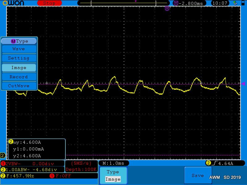Image resolution: width=247 pixels, height=185 pixels.
Task: Click the 10:07 clock display
Action: point(220,3)
